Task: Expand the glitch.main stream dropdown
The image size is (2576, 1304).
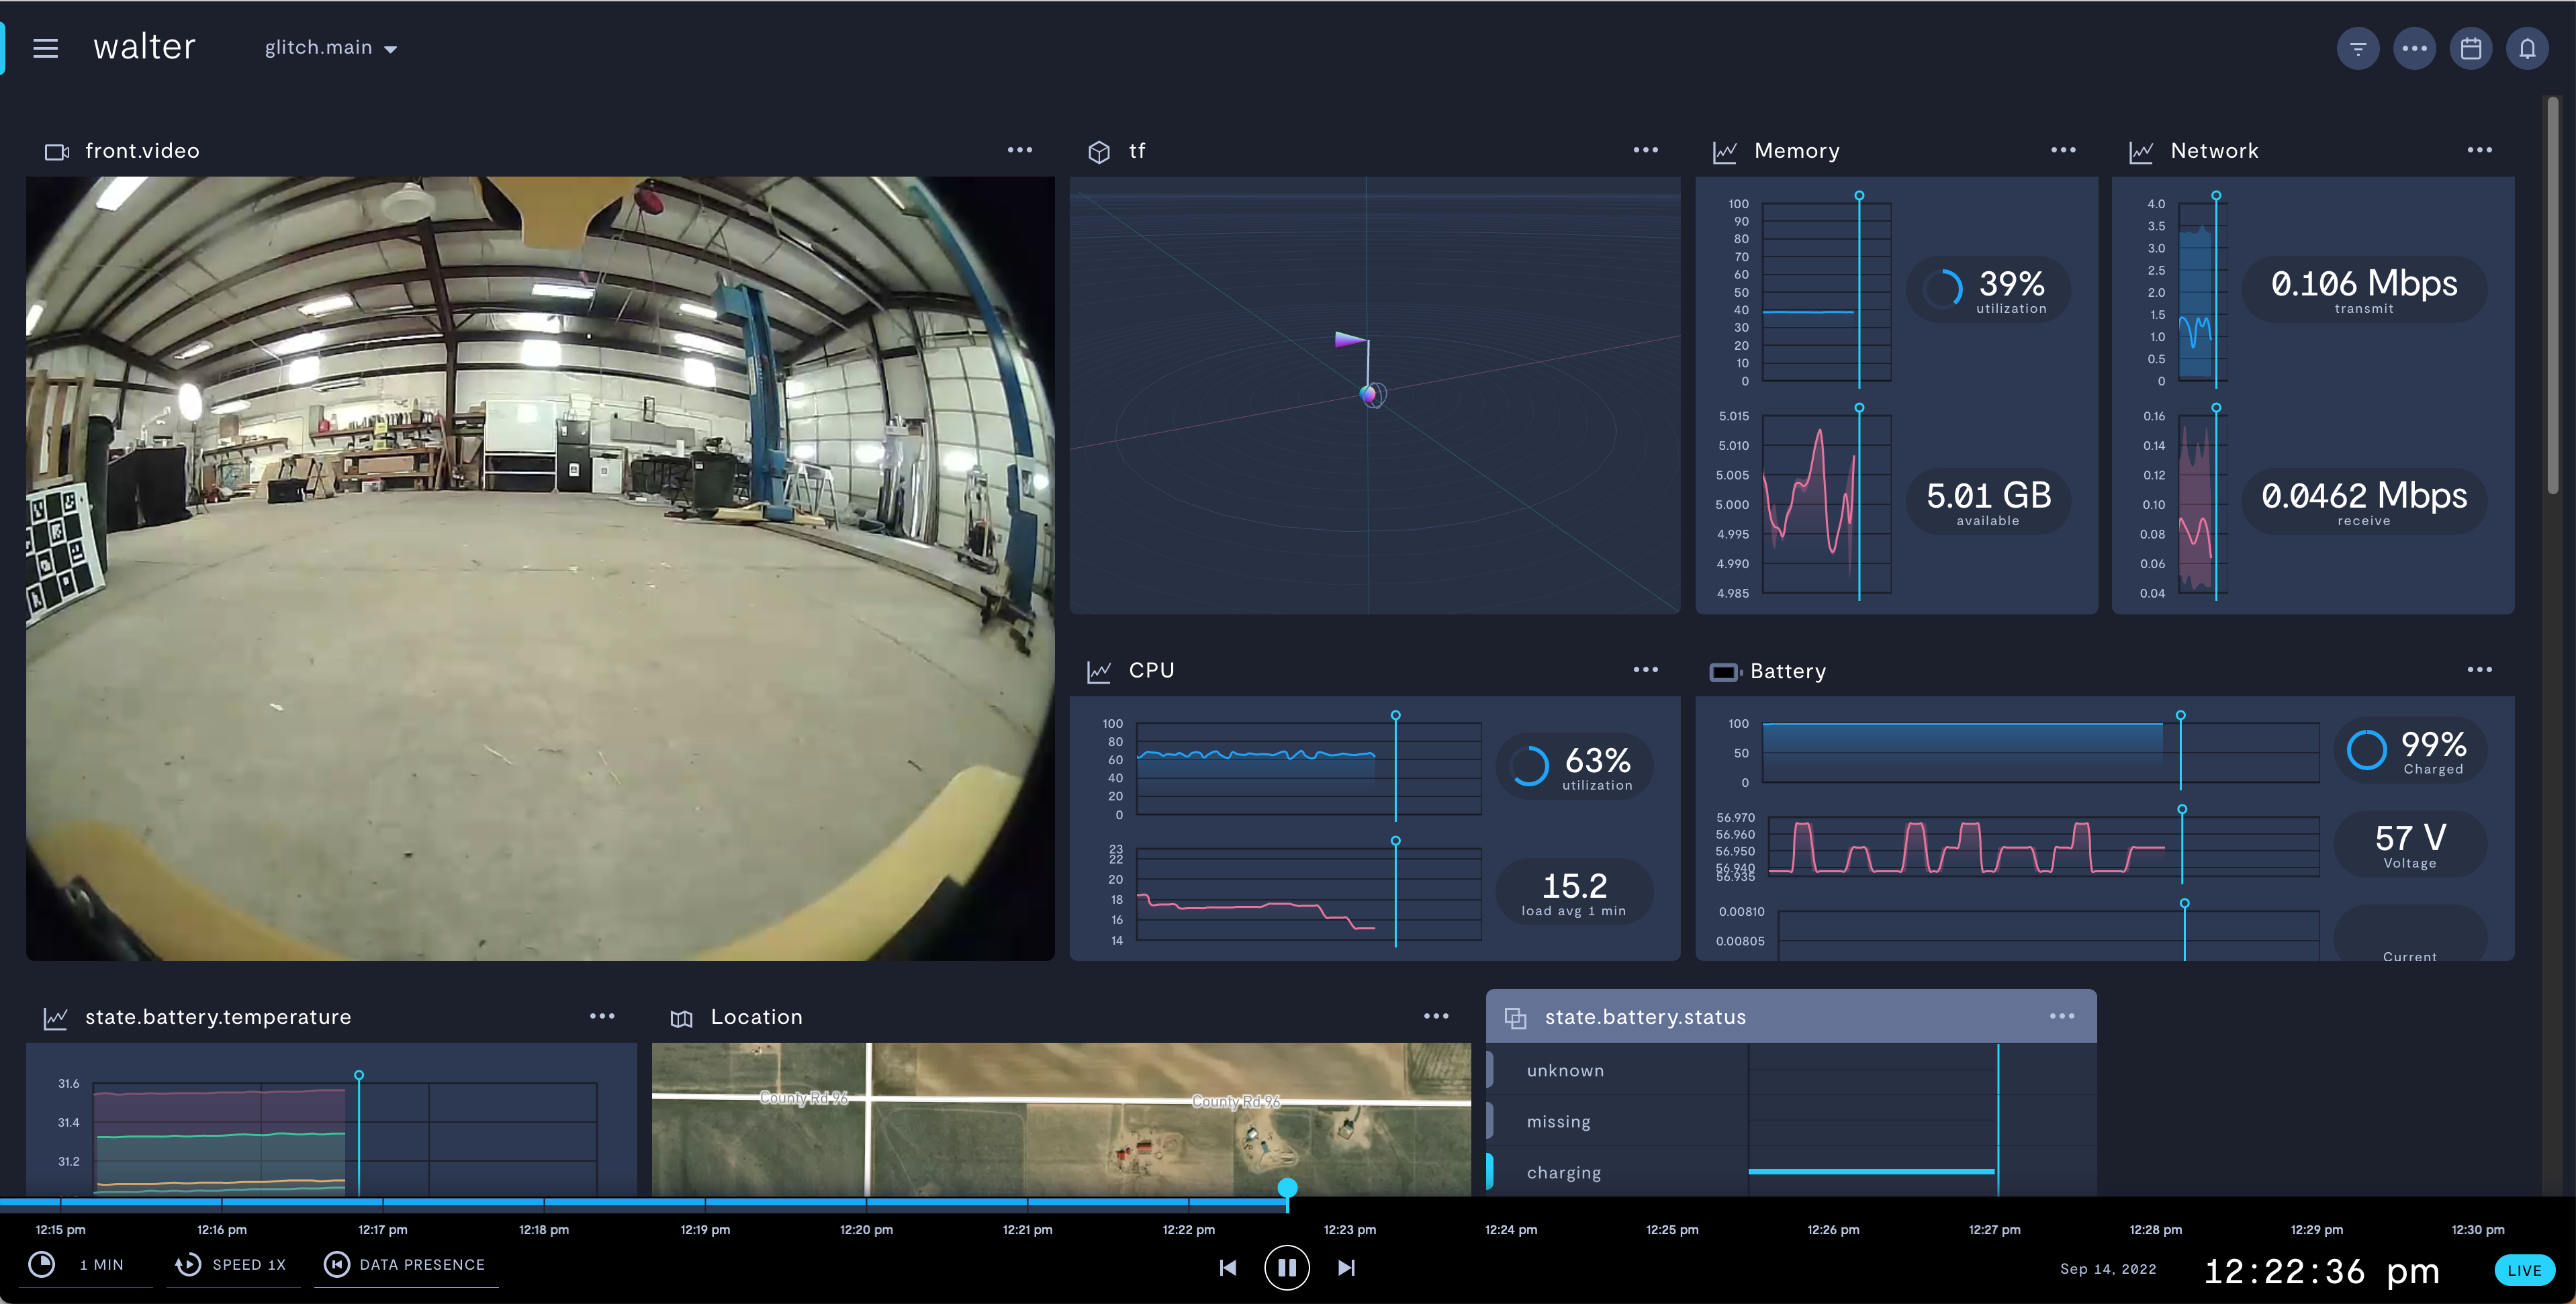Action: tap(331, 48)
